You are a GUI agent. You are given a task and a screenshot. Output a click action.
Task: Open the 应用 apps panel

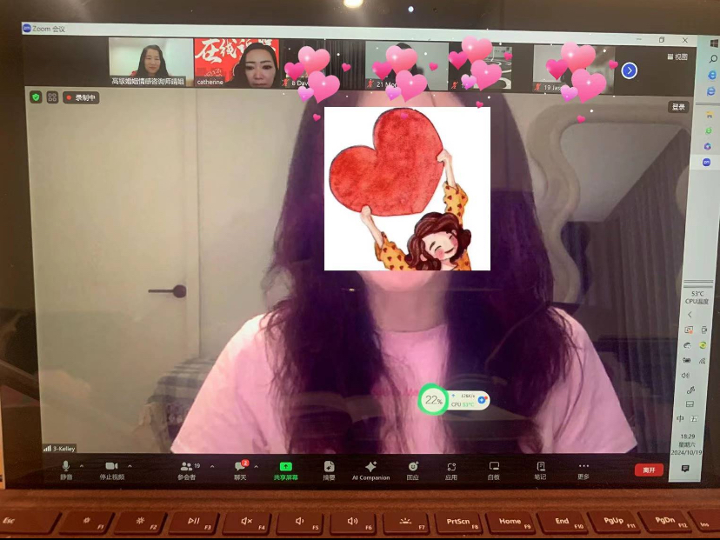(451, 471)
